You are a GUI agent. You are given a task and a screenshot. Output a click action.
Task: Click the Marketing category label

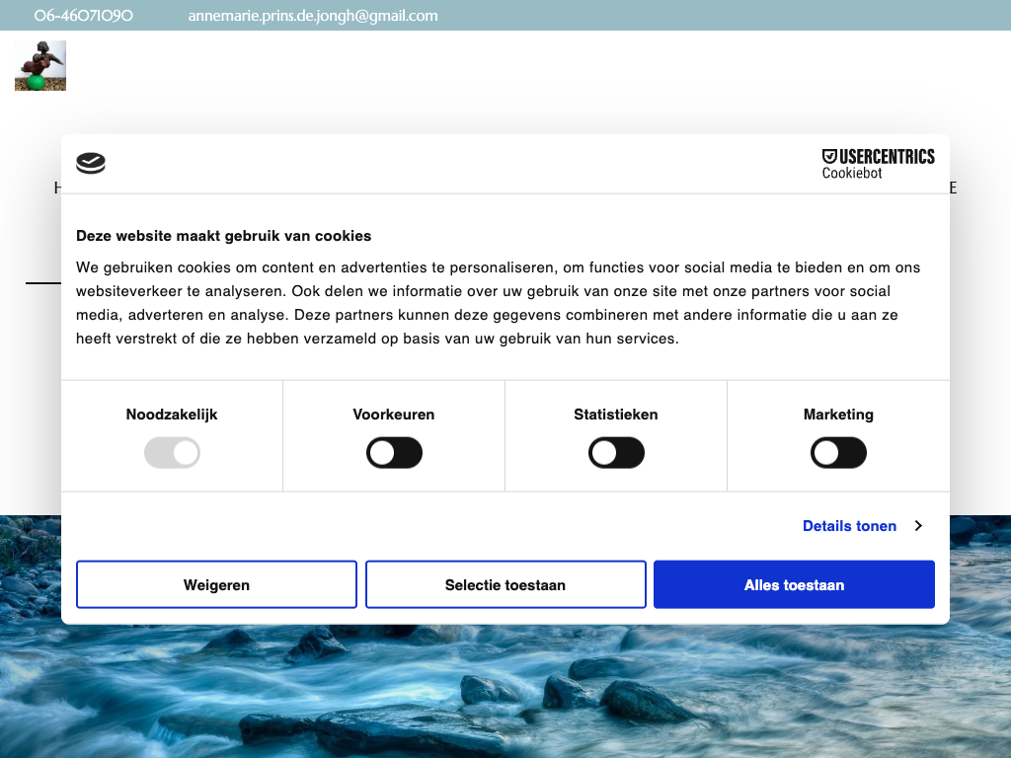coord(838,415)
